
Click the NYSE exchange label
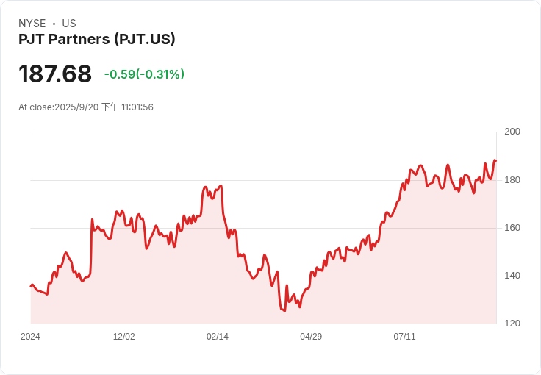[32, 24]
